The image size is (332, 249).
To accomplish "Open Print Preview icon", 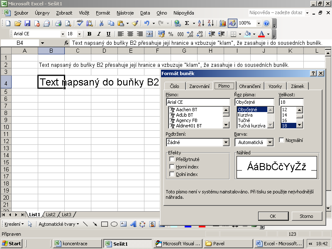I will click(x=68, y=23).
